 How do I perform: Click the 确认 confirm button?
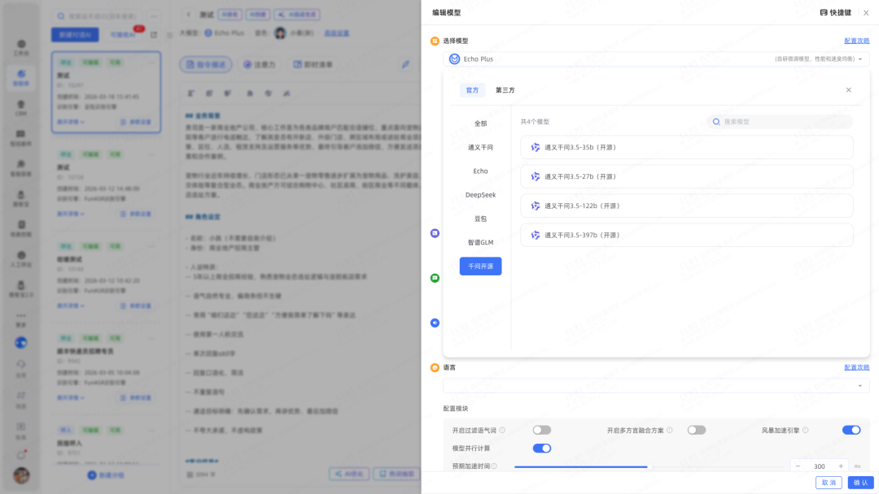(860, 483)
